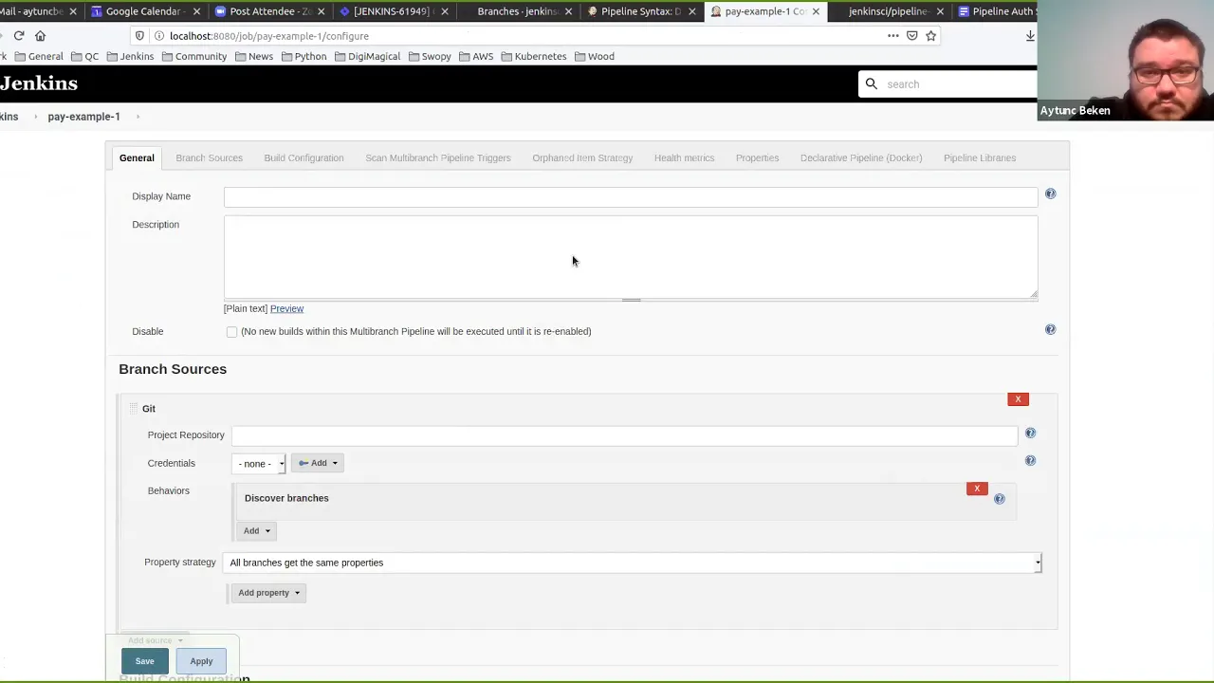
Task: Close the Pipeline Syntax browser tab
Action: 691,11
